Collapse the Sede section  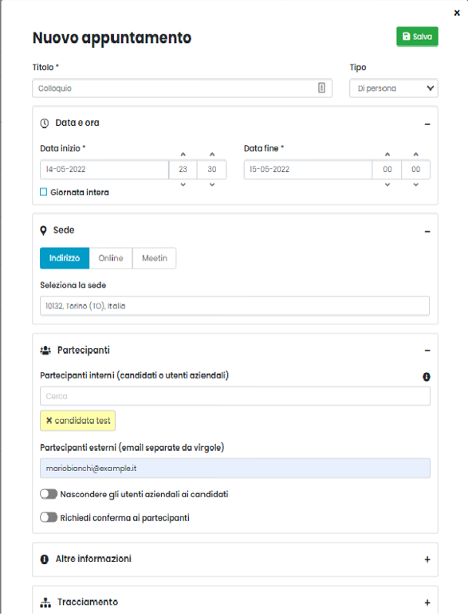pos(427,231)
